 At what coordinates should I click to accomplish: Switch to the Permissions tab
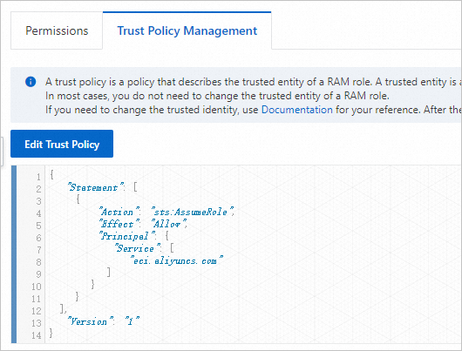[57, 30]
